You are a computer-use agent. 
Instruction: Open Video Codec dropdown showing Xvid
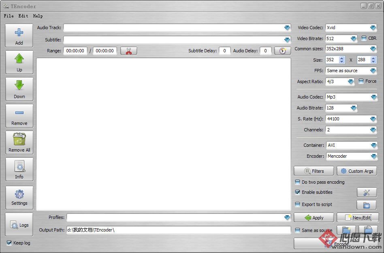[351, 28]
